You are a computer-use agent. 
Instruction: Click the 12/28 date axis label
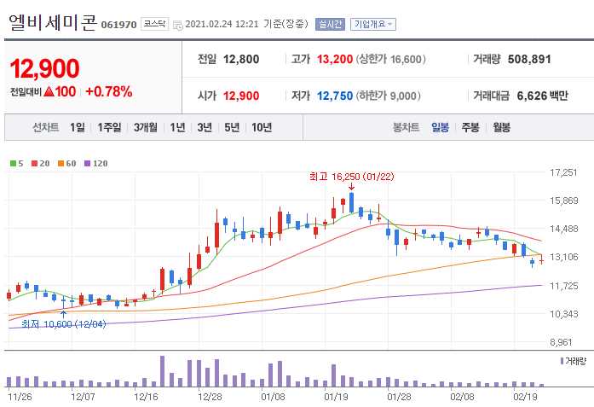[210, 397]
